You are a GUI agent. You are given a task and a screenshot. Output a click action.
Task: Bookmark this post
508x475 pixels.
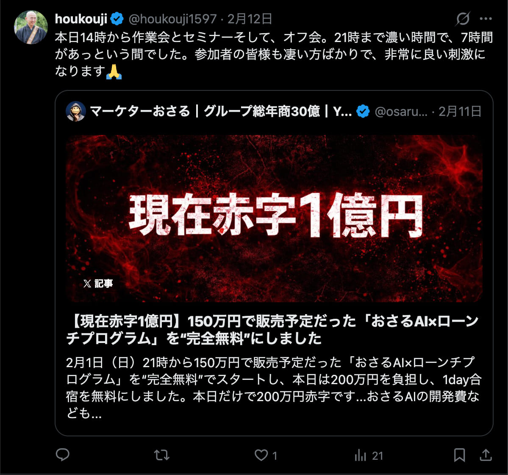click(x=459, y=455)
